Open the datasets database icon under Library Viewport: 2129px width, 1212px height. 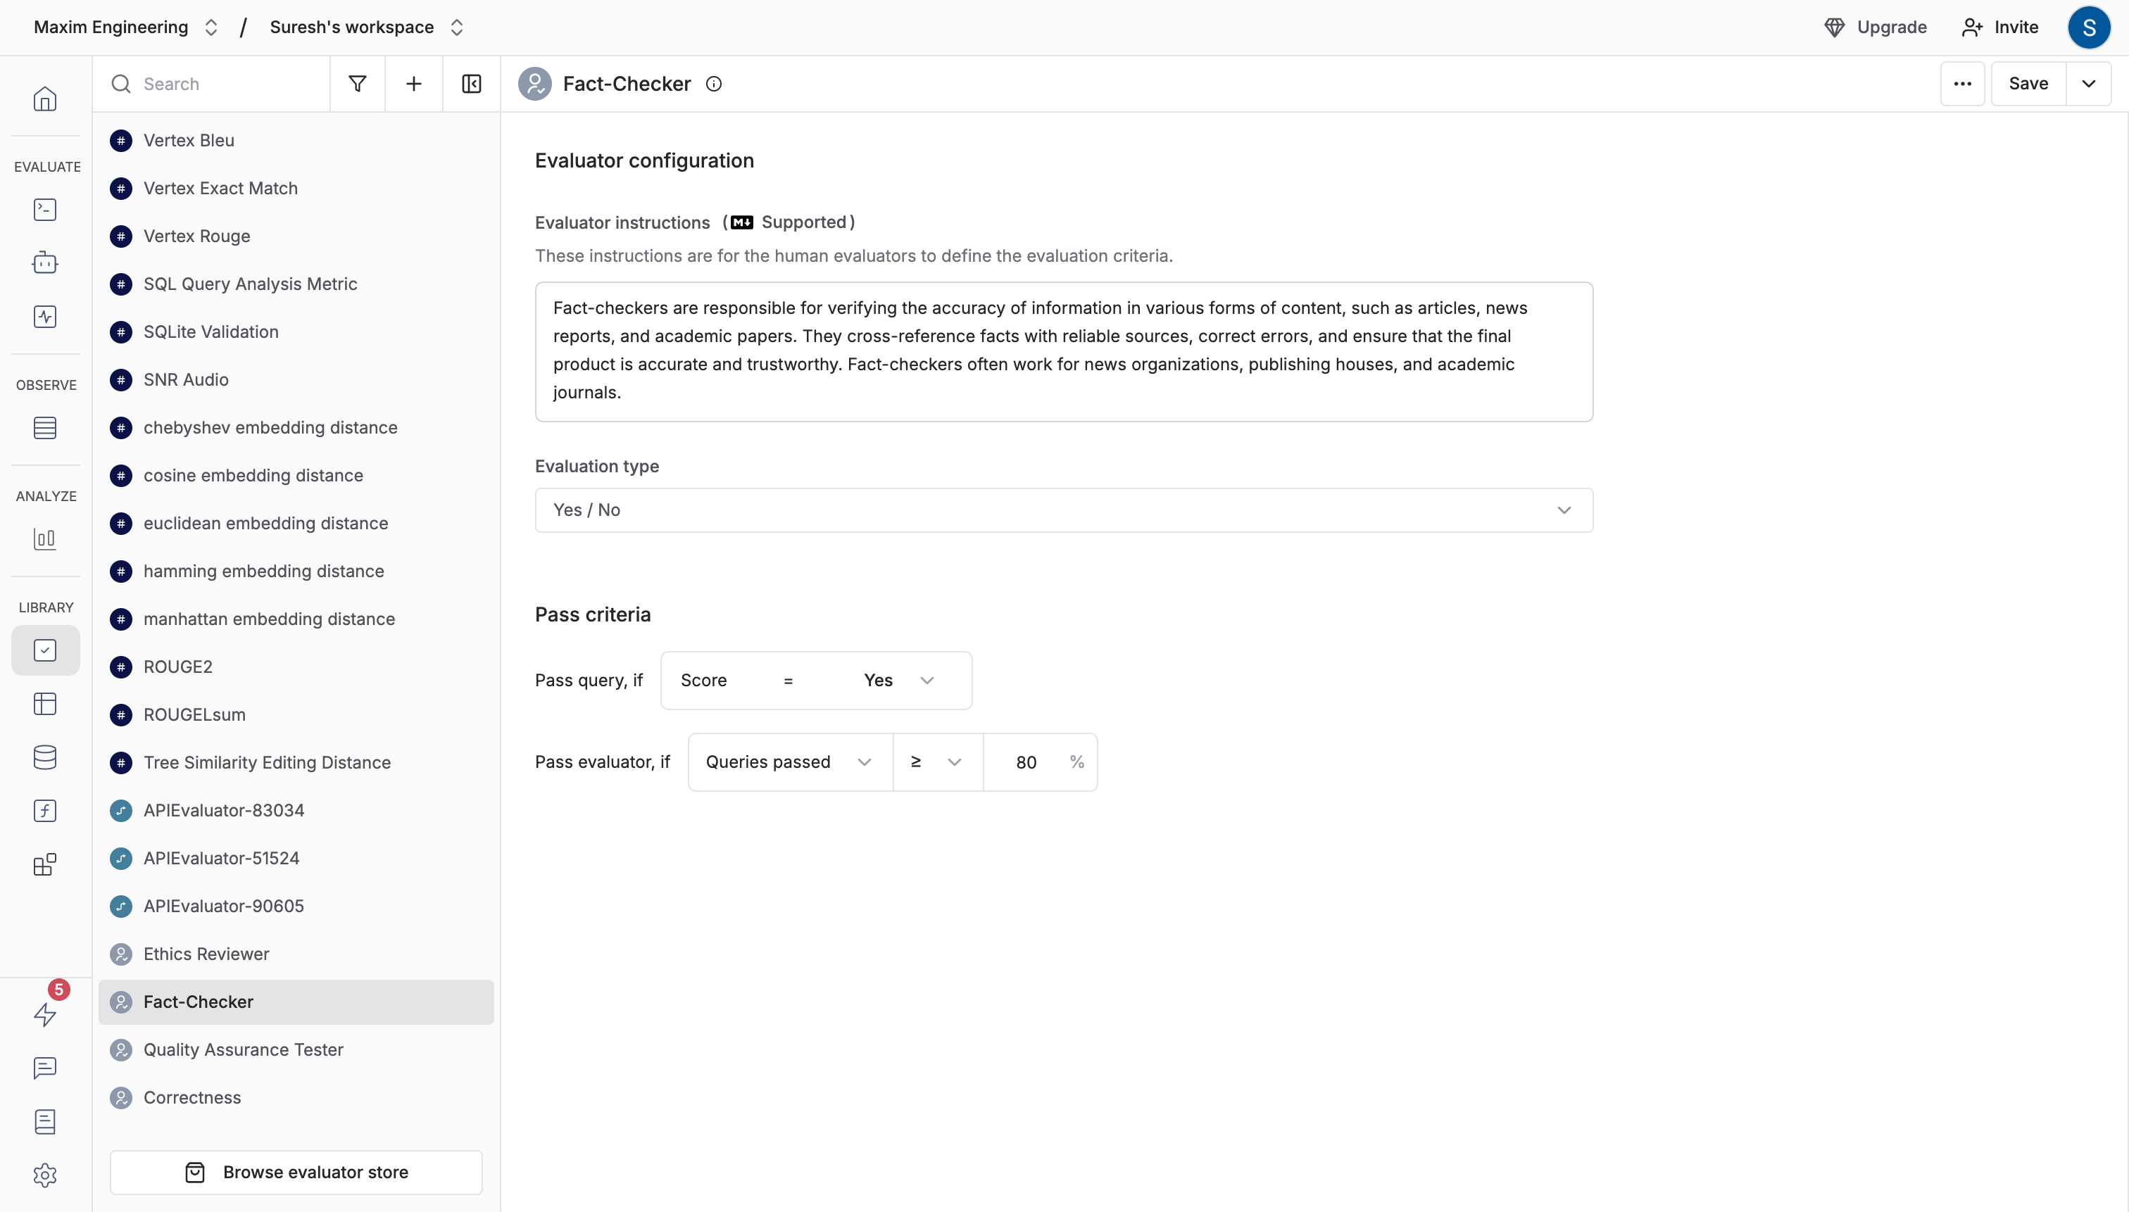[x=44, y=757]
